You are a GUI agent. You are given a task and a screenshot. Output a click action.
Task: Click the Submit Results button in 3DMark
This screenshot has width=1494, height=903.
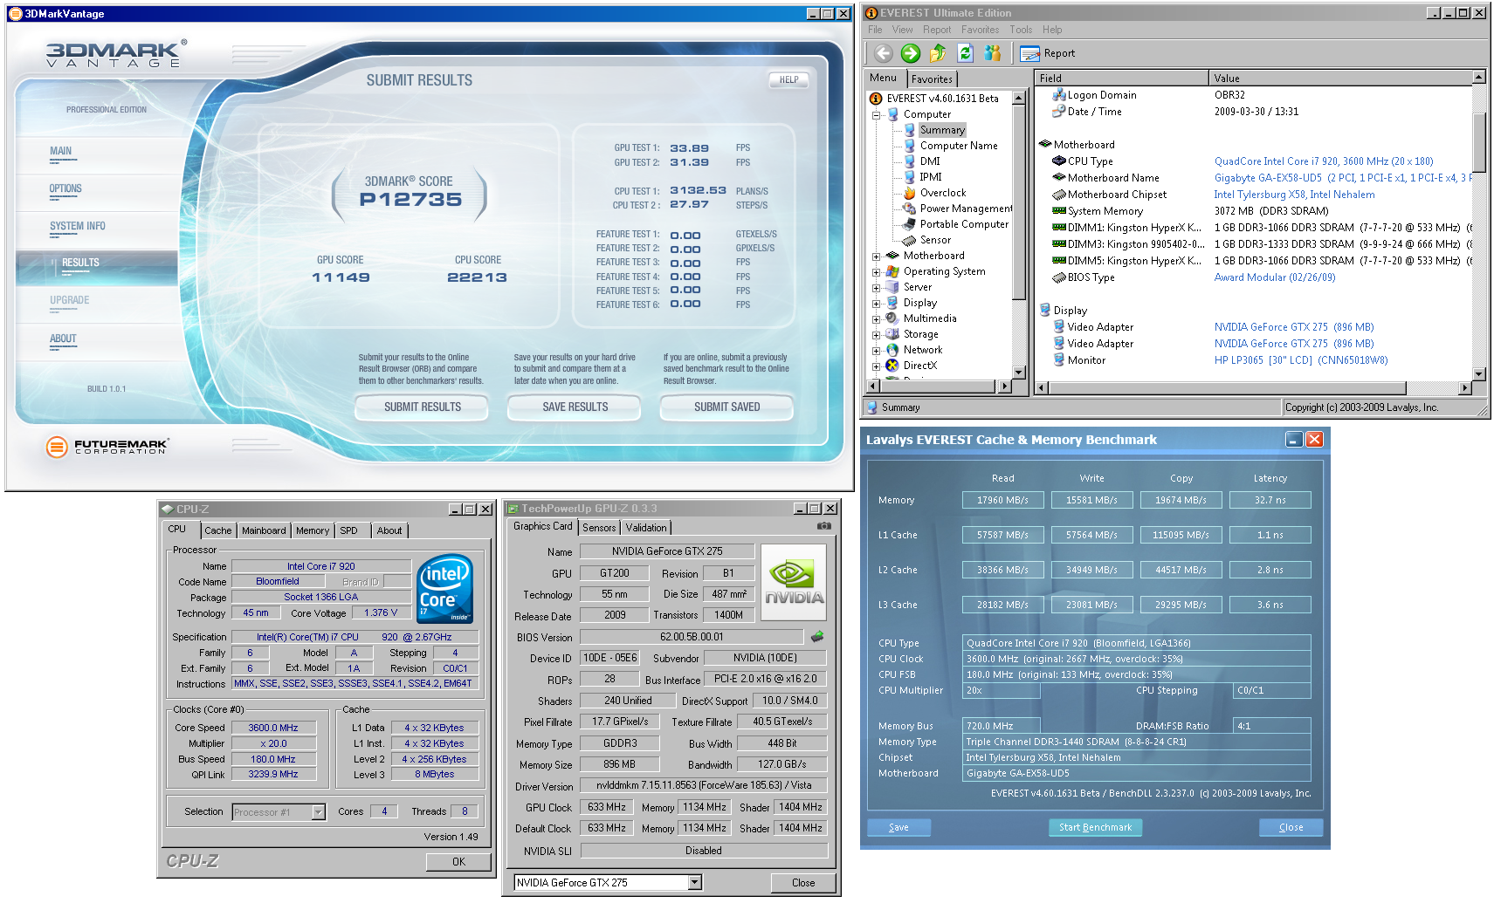click(x=422, y=407)
